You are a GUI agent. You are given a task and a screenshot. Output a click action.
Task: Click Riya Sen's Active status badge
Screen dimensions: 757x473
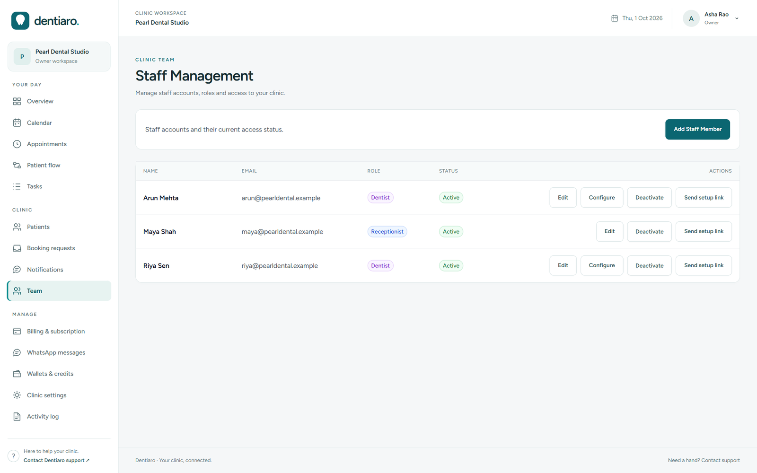coord(451,266)
